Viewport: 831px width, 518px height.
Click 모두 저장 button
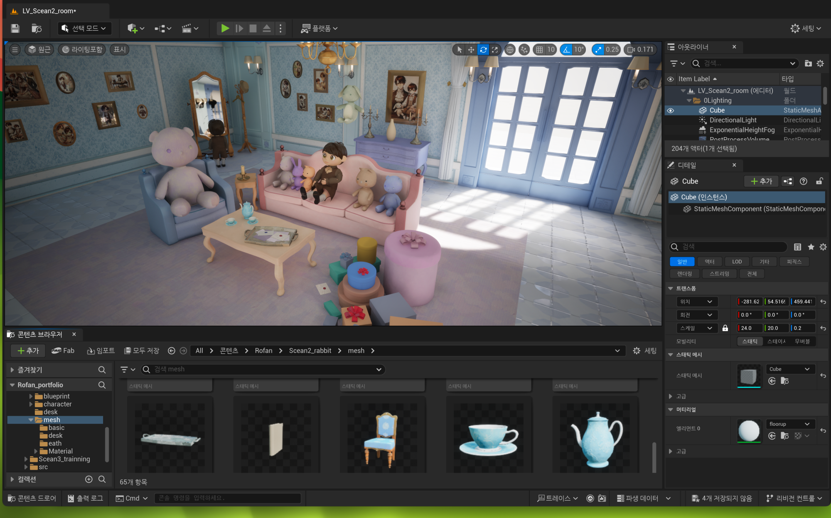pos(142,351)
